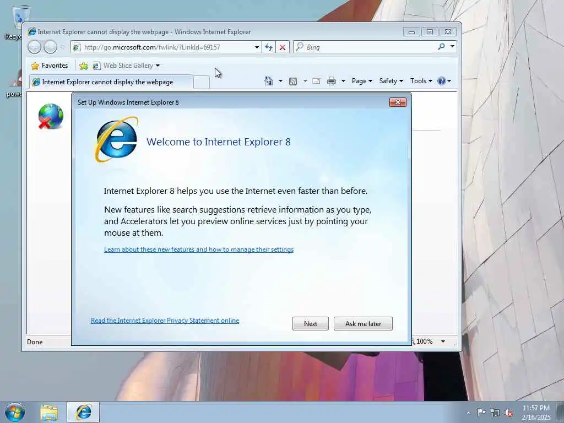Click the Home icon in the command bar

pos(269,81)
